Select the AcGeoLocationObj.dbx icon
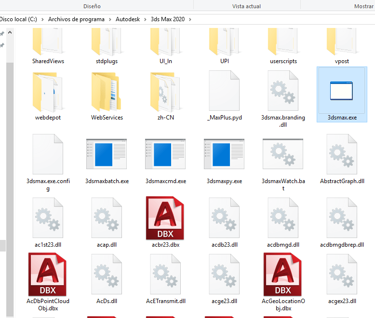This screenshot has width=375, height=318. [x=282, y=274]
